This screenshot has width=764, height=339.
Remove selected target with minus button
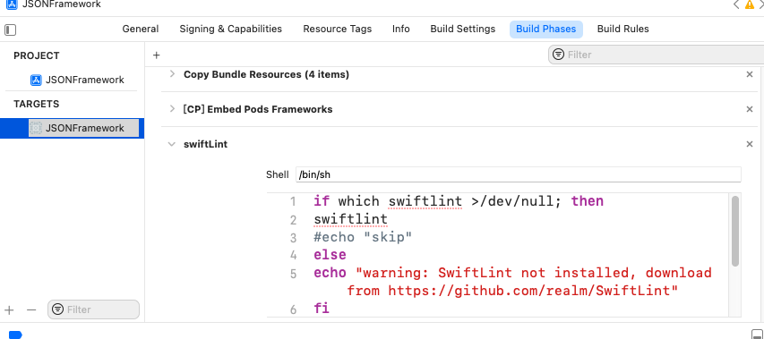pyautogui.click(x=31, y=309)
